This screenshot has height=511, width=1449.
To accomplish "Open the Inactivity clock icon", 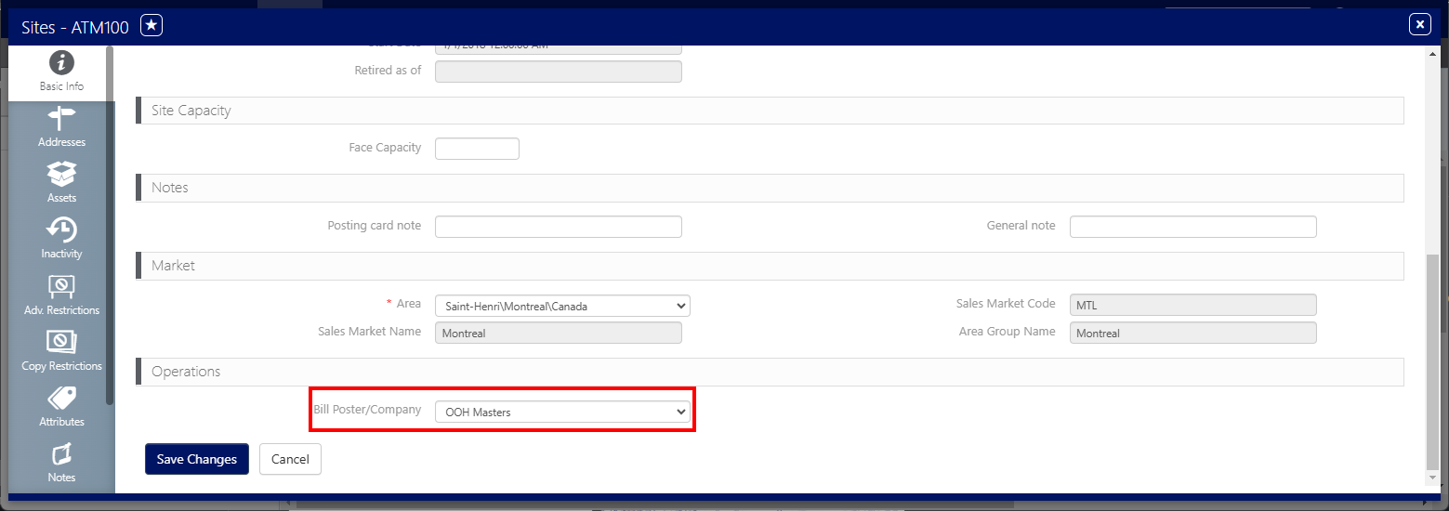I will pyautogui.click(x=61, y=230).
